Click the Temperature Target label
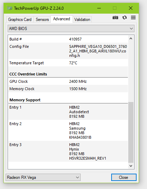Viewport: 147px width, 189px height. point(26,63)
